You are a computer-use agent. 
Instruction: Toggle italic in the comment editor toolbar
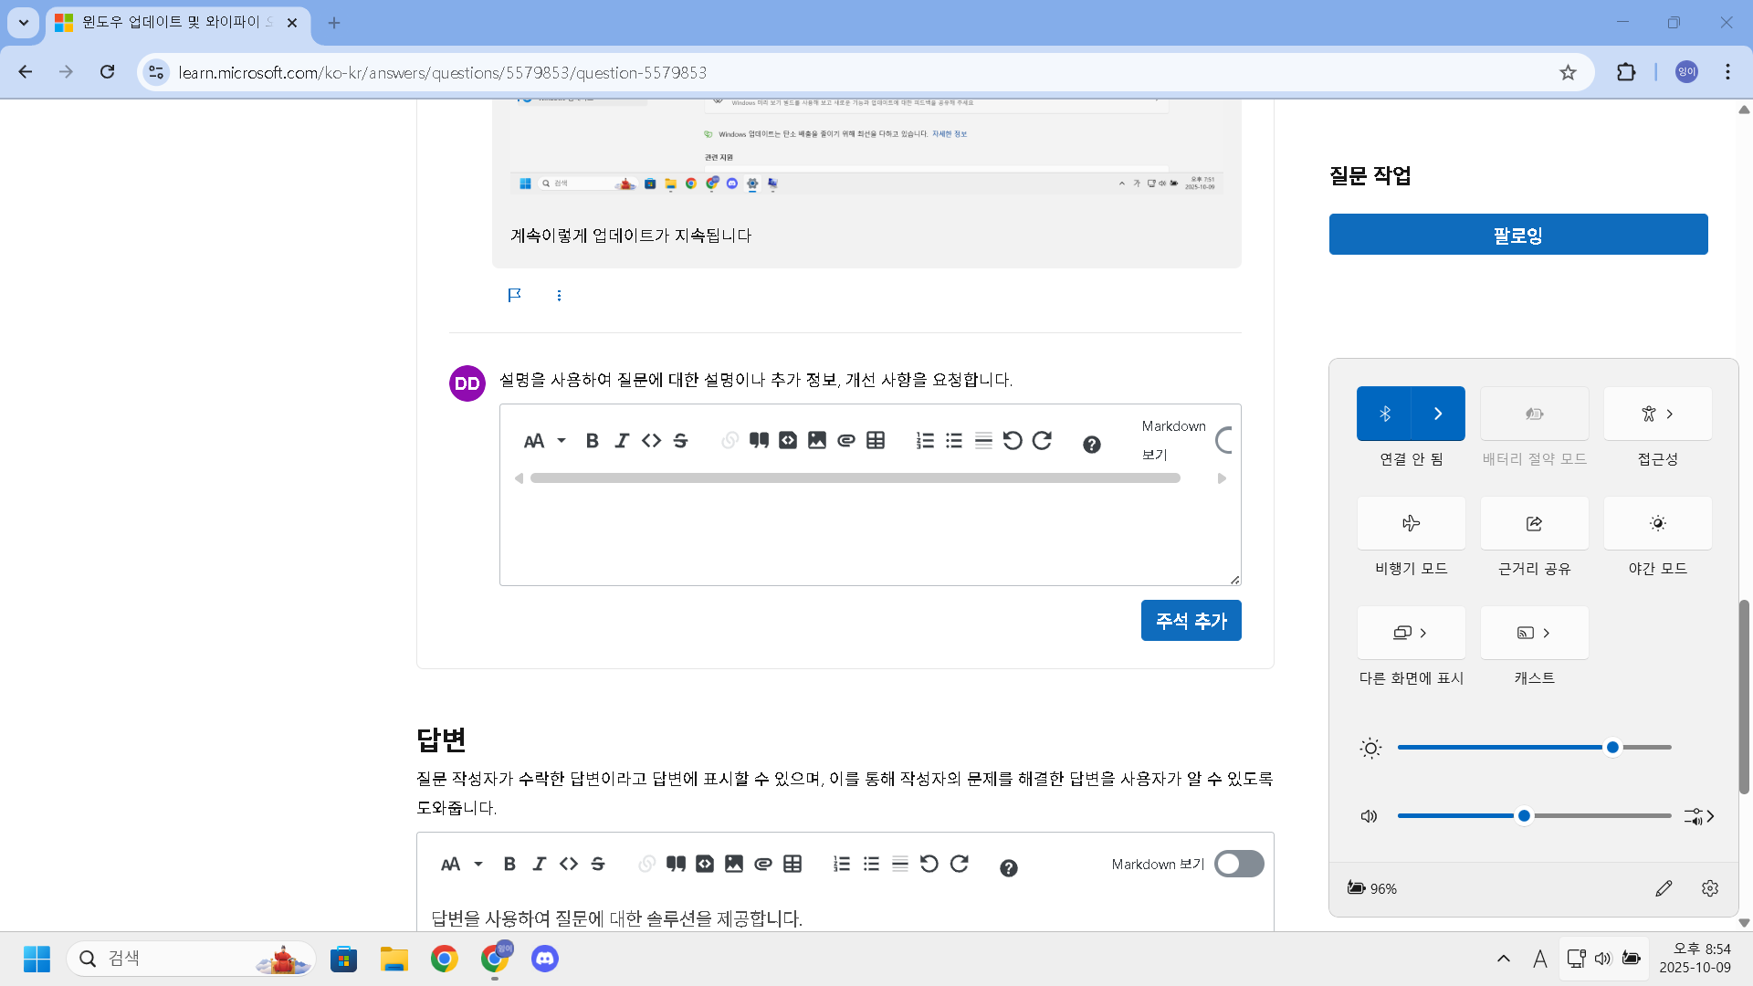(x=622, y=441)
